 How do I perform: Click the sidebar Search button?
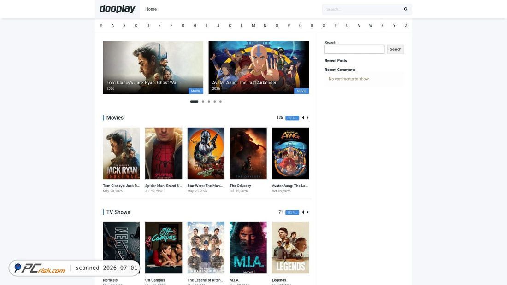point(395,49)
